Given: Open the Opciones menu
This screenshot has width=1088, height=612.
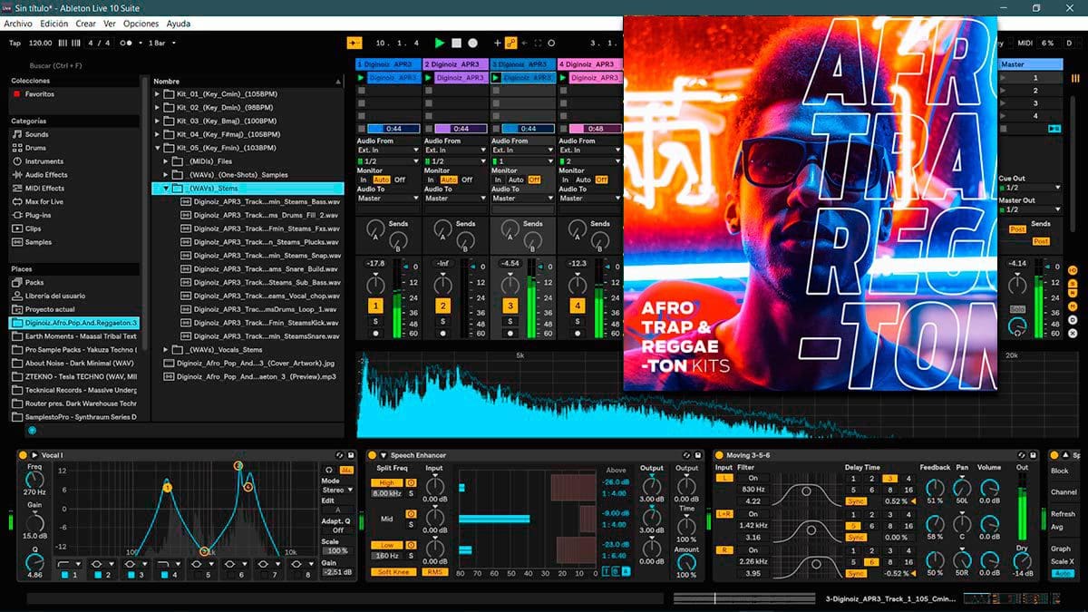Looking at the screenshot, I should (x=141, y=24).
